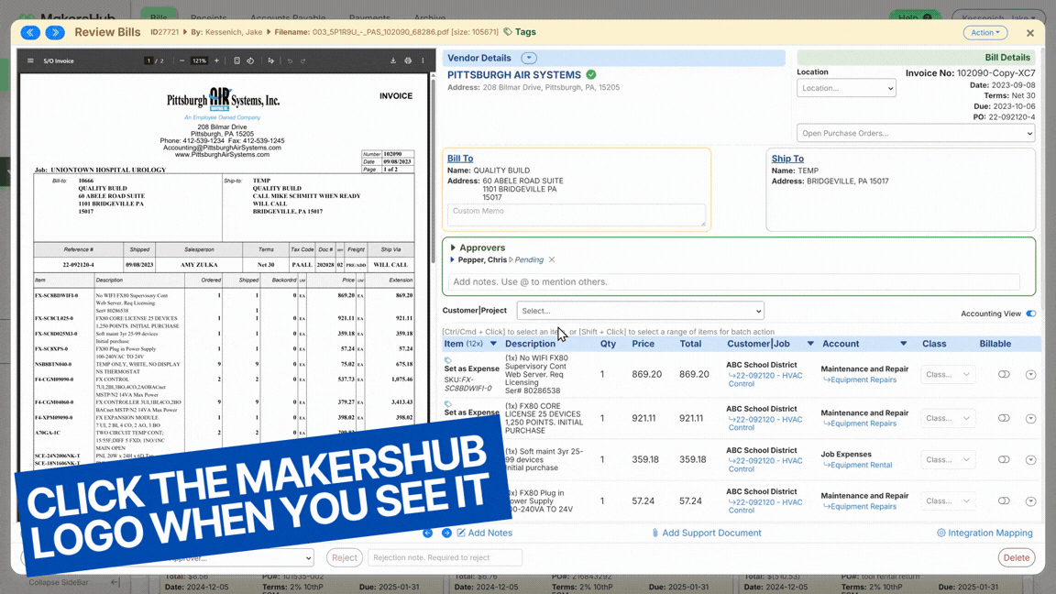This screenshot has width=1056, height=594.
Task: Open Class dropdown for the 869.20 line
Action: pos(947,374)
